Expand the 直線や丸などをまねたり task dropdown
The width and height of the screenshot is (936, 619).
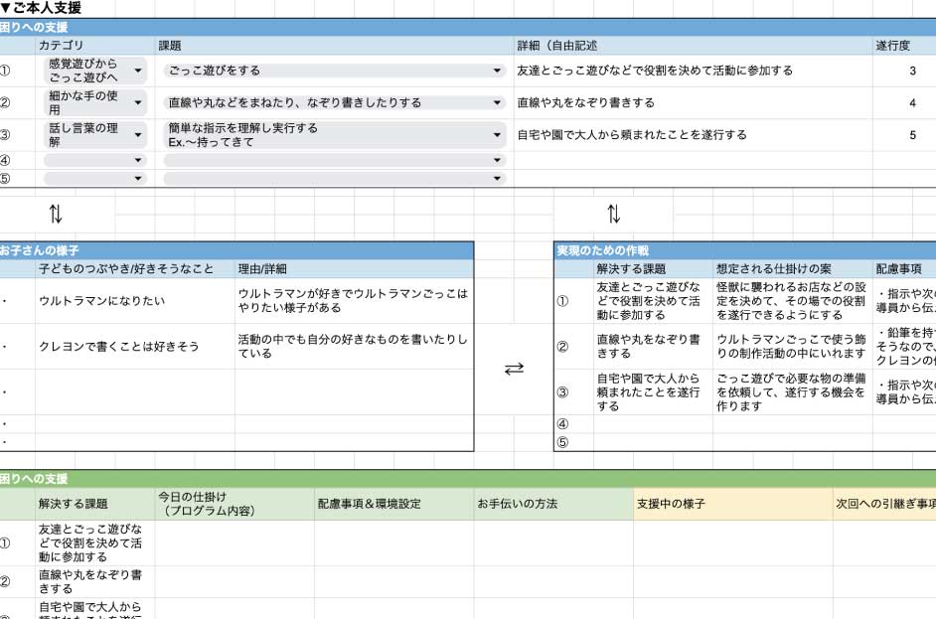[497, 102]
